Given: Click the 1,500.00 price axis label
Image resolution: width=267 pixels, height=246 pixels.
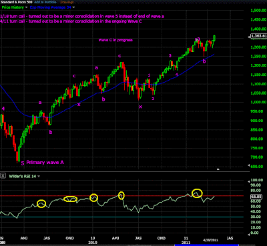Looking at the screenshot, I should (x=258, y=11).
